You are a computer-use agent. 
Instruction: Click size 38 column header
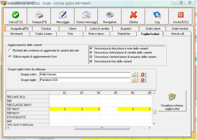tap(143, 93)
